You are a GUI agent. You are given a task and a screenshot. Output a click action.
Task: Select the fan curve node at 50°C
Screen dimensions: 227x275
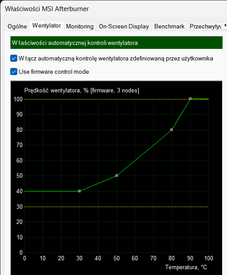coord(117,175)
